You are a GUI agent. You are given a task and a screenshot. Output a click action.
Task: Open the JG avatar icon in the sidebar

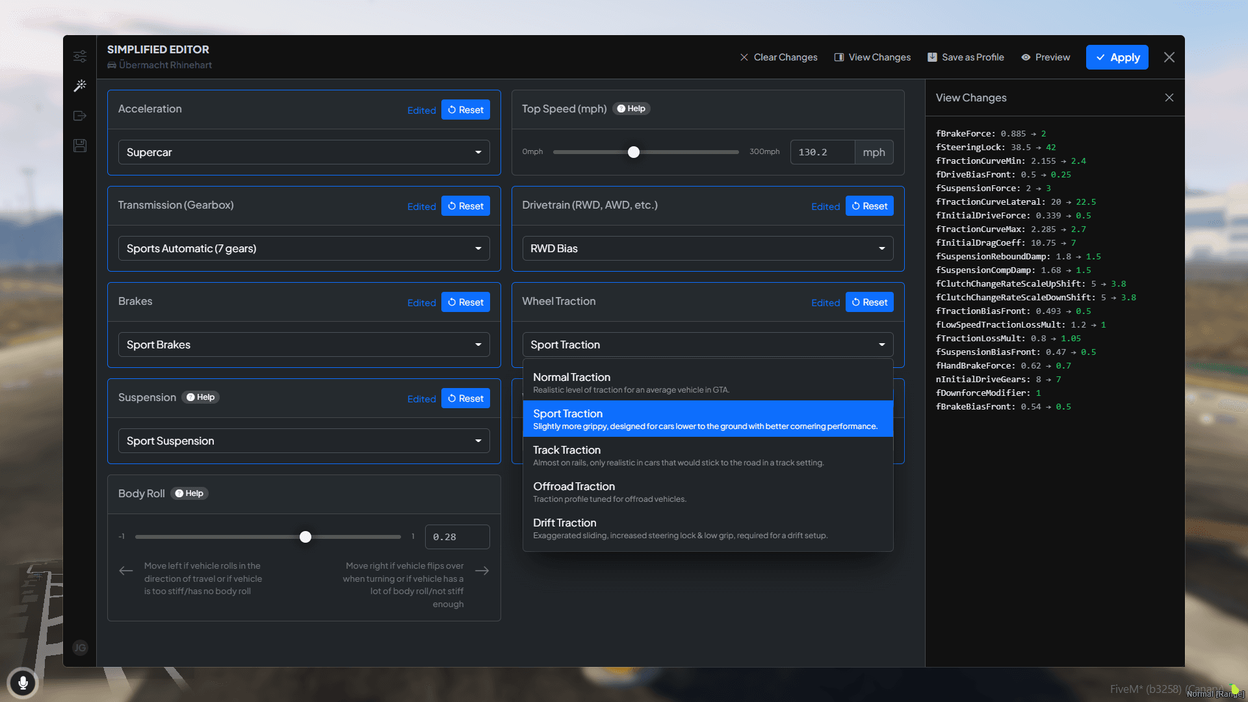point(79,647)
